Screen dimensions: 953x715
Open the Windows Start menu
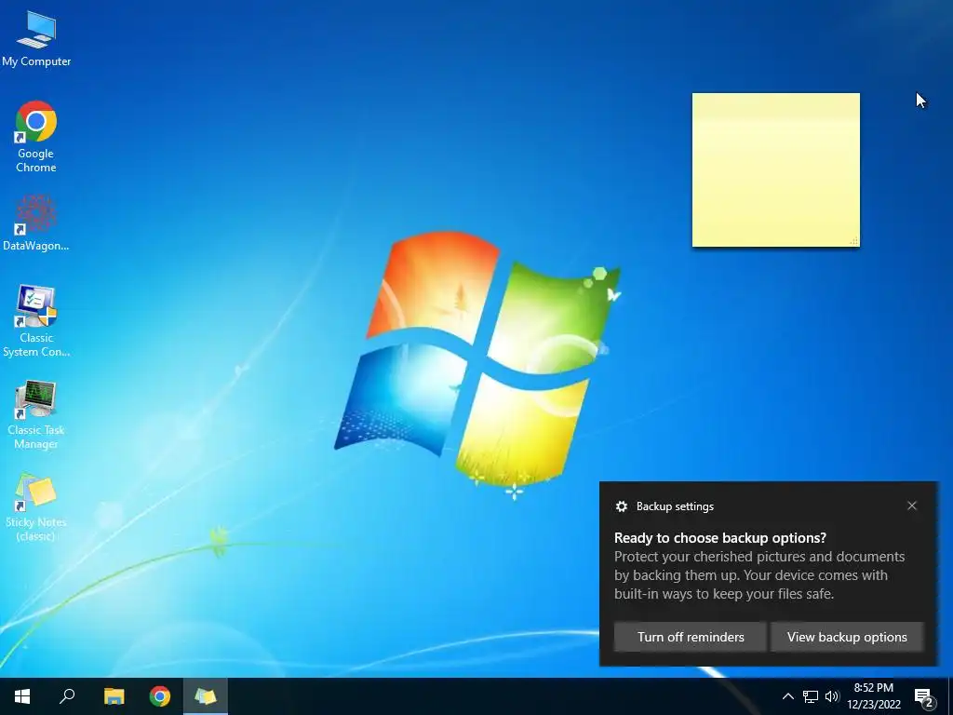(x=22, y=696)
